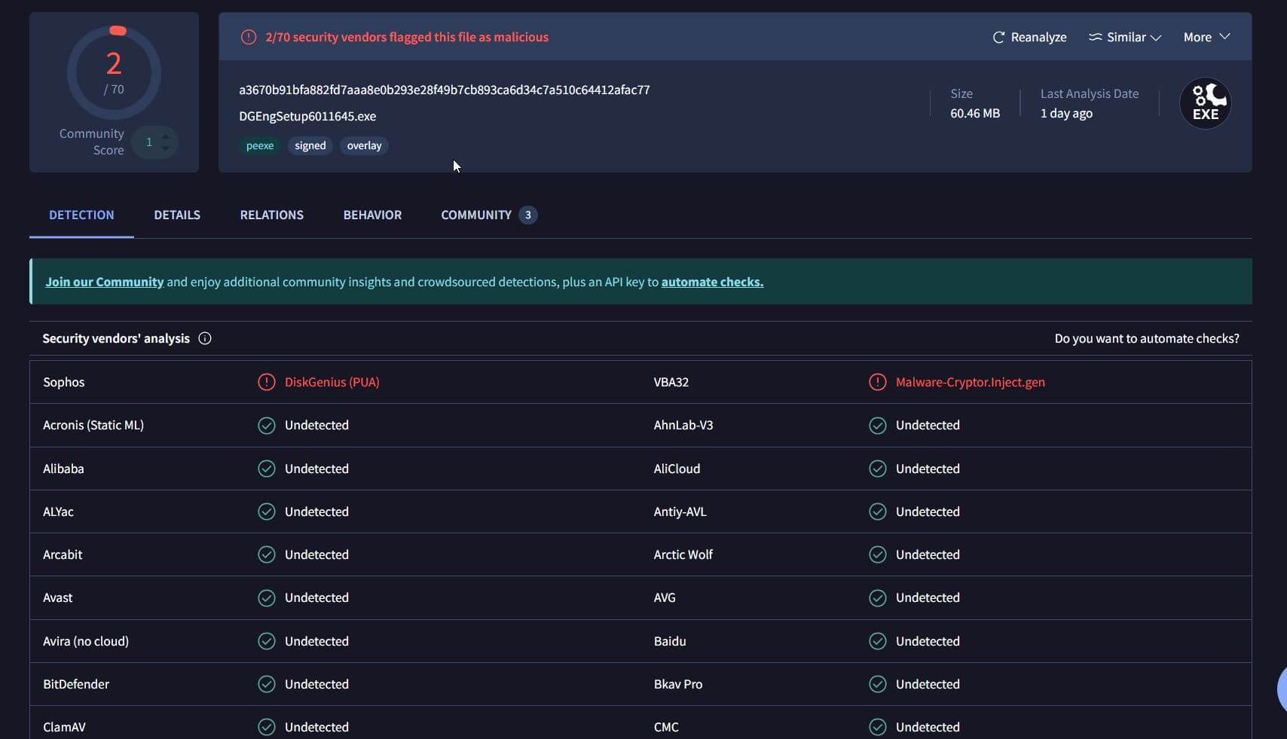Click the AhnLab-V3 undetected checkmark icon
Image resolution: width=1287 pixels, height=739 pixels.
pyautogui.click(x=877, y=426)
